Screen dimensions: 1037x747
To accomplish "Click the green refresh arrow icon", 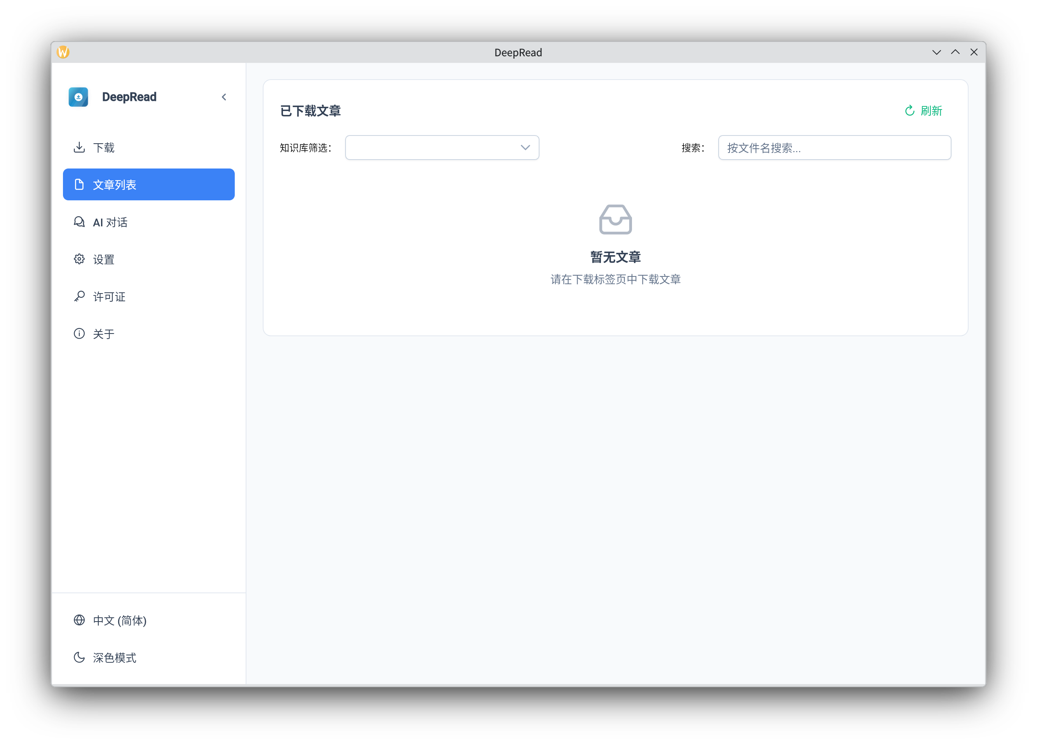I will pos(910,111).
